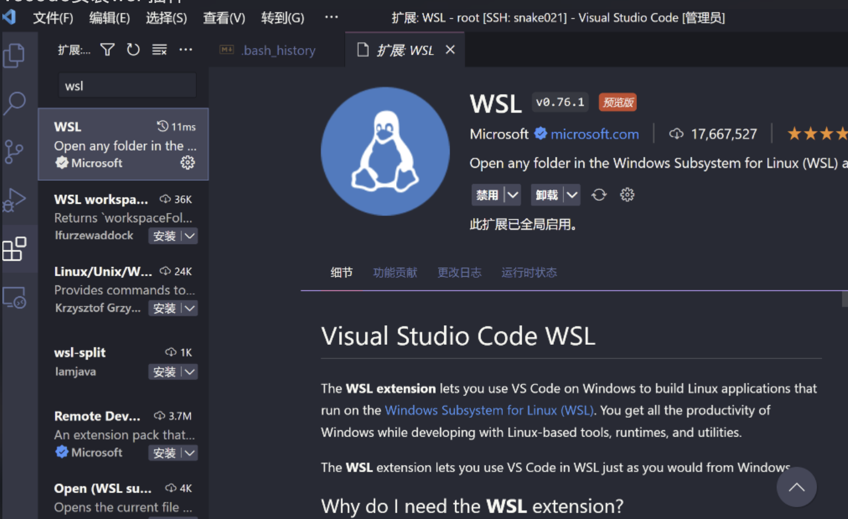Viewport: 848px width, 519px height.
Task: Open extensions panel more actions menu
Action: pyautogui.click(x=186, y=50)
